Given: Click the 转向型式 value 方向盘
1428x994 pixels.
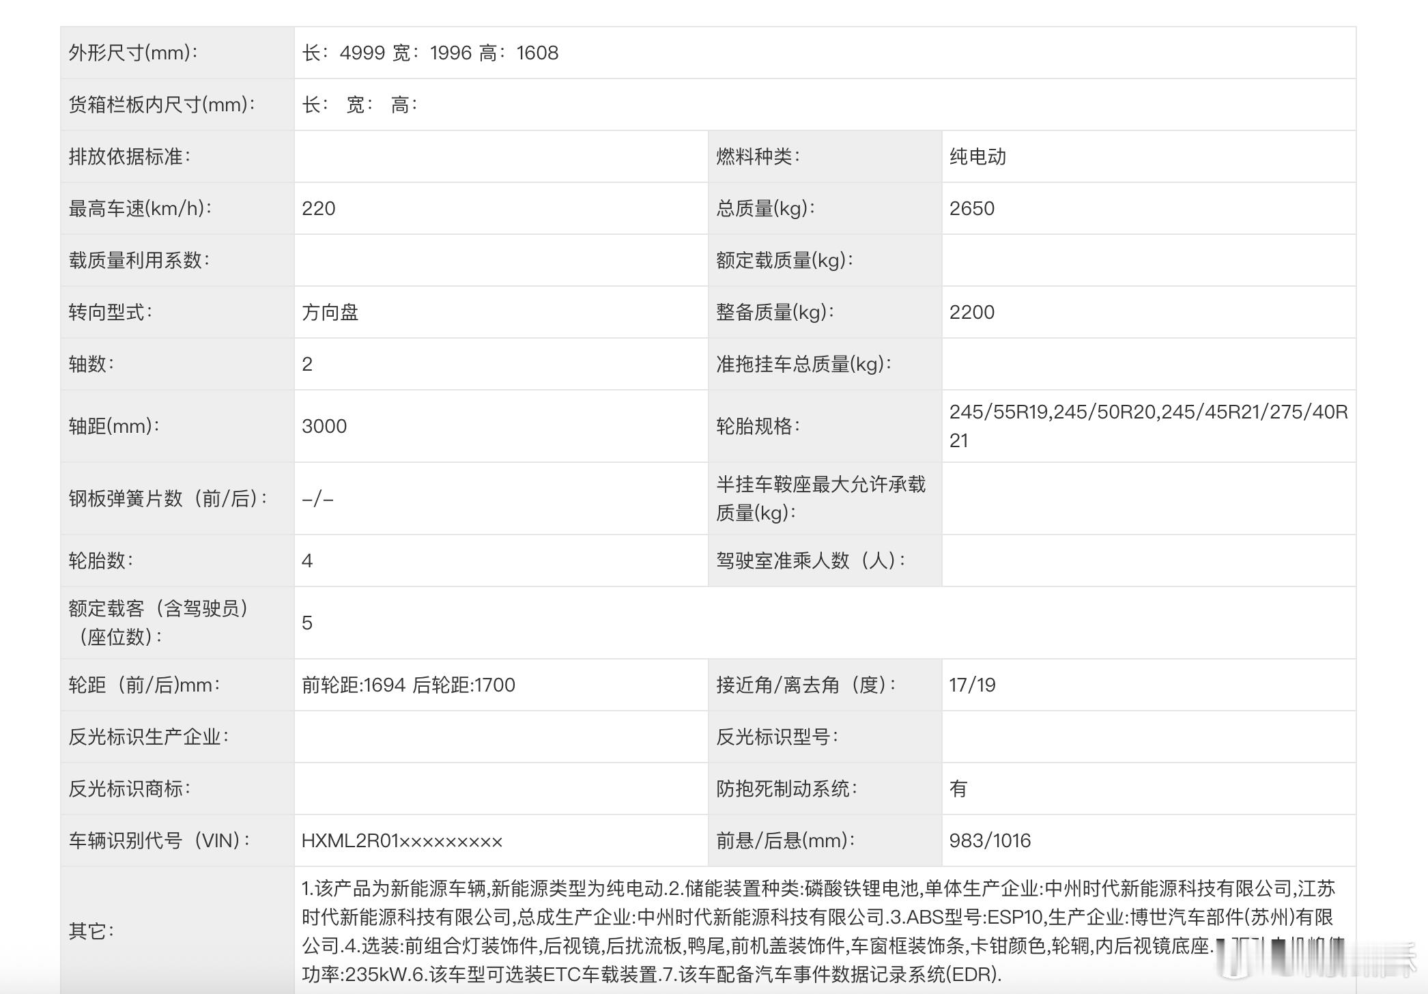Looking at the screenshot, I should tap(332, 312).
